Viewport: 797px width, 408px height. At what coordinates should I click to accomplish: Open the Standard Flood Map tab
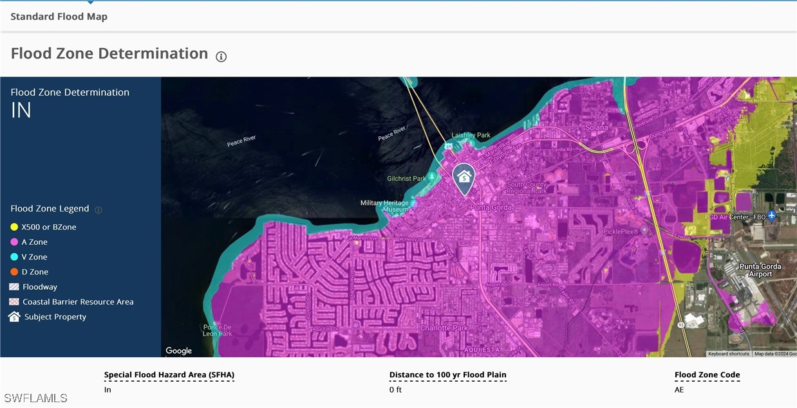(x=59, y=17)
